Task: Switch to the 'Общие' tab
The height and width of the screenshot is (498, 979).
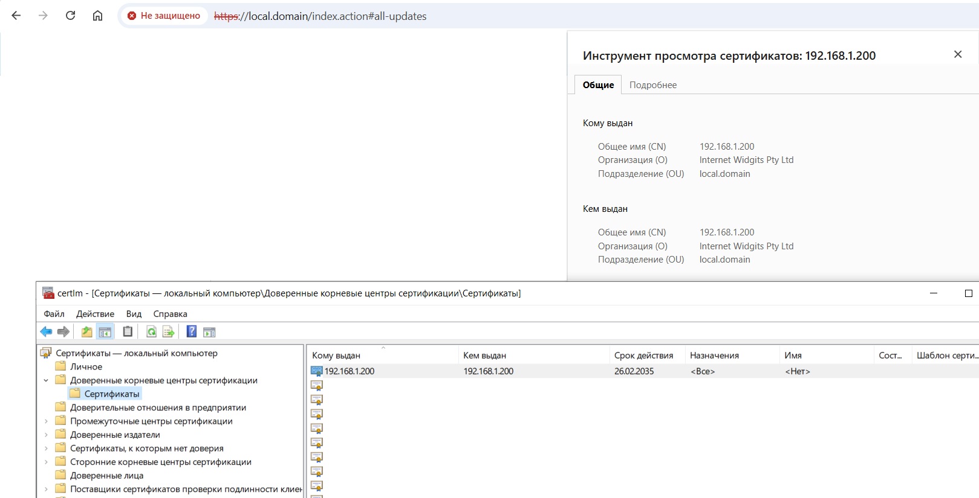Action: tap(598, 85)
